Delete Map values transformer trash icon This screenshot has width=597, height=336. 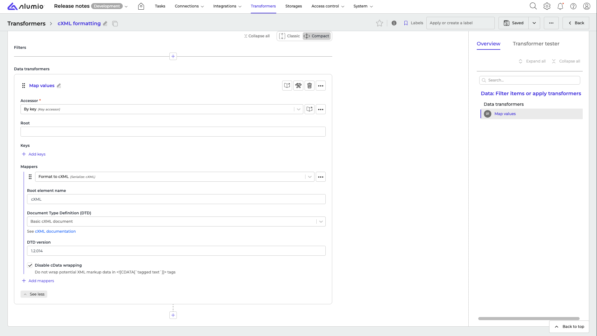(x=310, y=86)
